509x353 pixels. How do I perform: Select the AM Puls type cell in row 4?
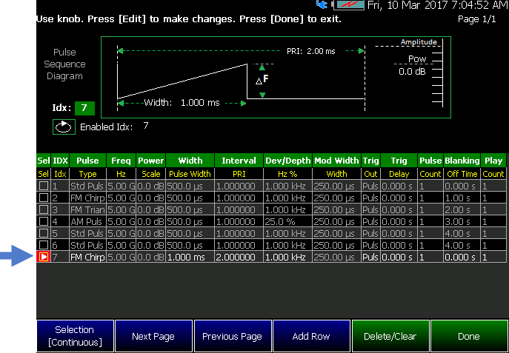point(87,222)
